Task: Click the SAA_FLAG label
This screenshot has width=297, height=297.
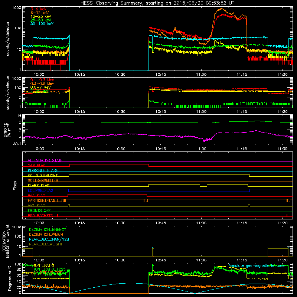Action: click(36, 195)
